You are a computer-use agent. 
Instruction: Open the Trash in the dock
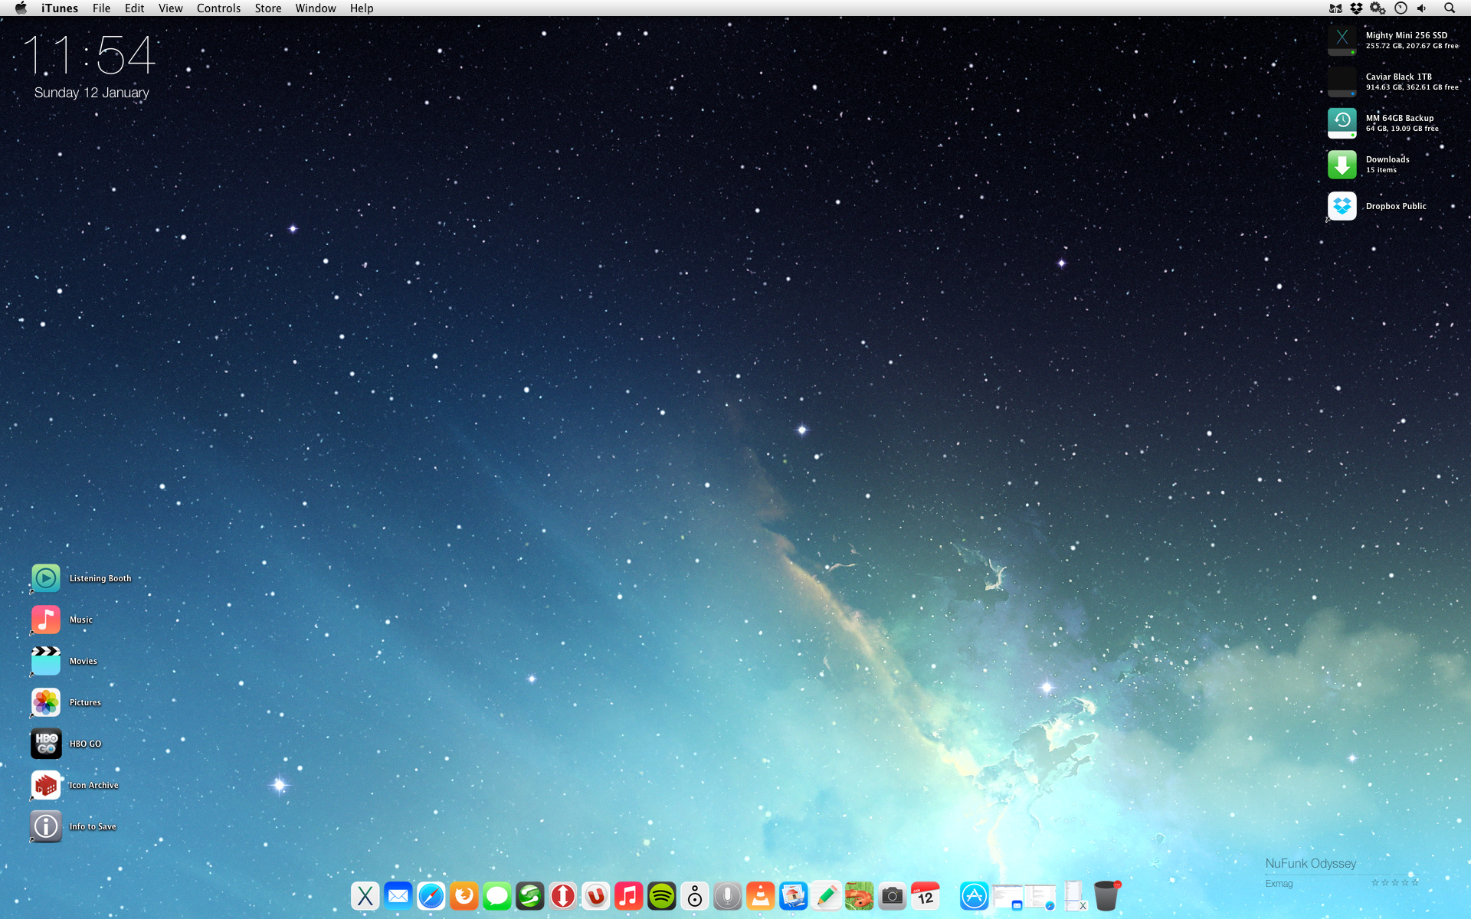click(x=1106, y=895)
